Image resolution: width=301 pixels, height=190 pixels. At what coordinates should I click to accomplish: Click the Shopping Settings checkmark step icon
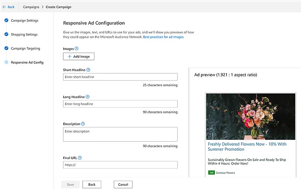point(6,34)
